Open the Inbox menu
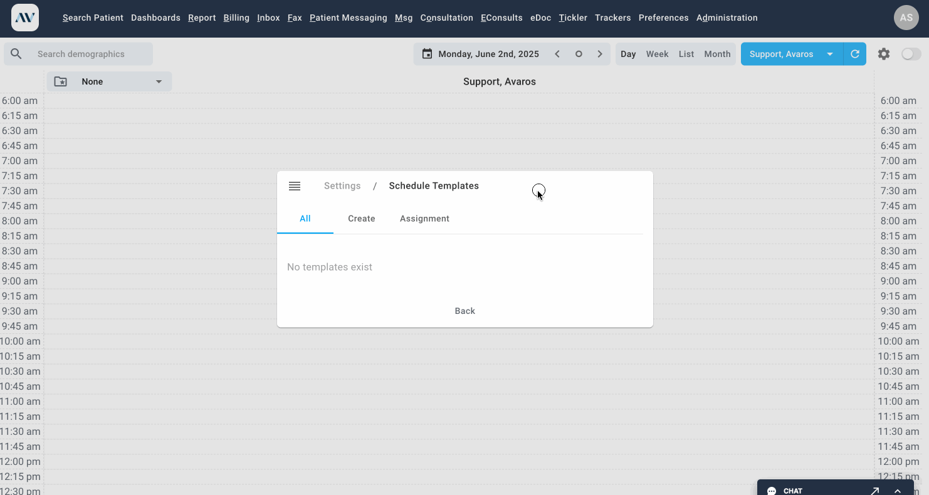 coord(268,18)
